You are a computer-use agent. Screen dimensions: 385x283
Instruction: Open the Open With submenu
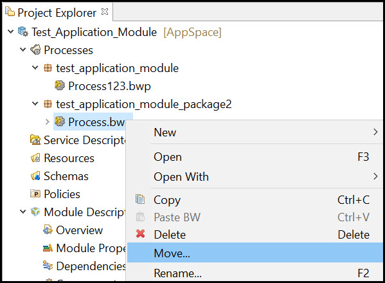255,177
